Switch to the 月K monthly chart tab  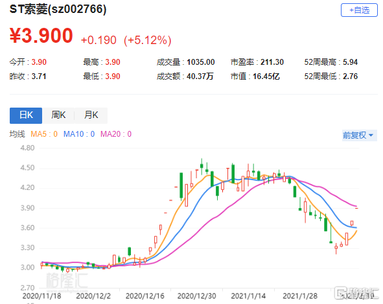91,115
